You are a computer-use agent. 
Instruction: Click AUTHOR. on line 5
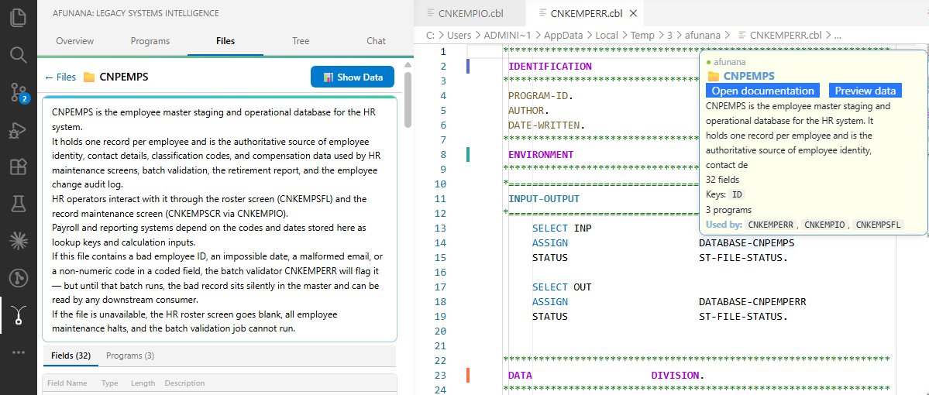(529, 110)
